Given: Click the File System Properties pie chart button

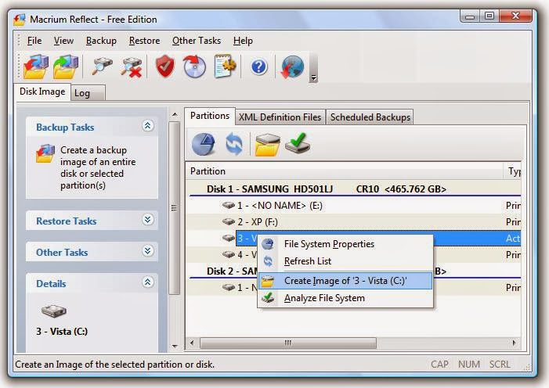Looking at the screenshot, I should [x=204, y=144].
